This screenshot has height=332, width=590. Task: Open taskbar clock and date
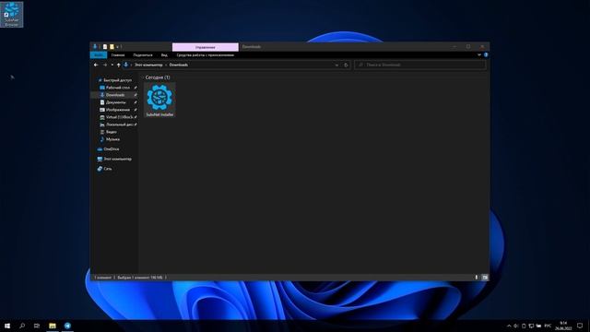pos(563,326)
